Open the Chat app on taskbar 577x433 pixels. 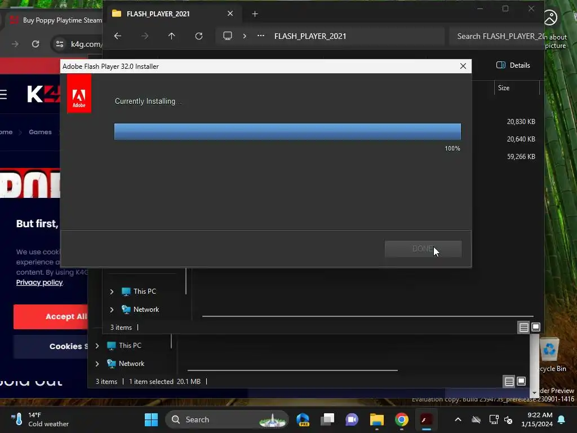tap(352, 419)
